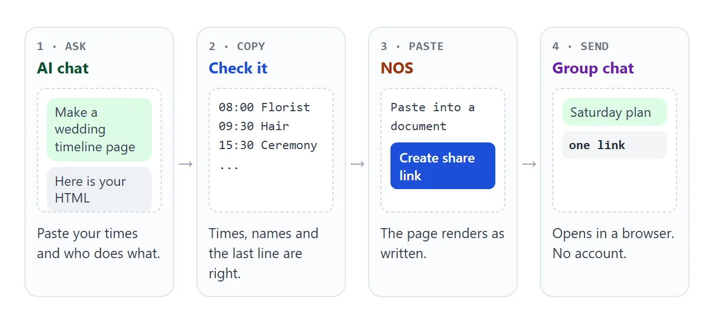This screenshot has width=714, height=326.
Task: Click the 'NOS' heading in step 3
Action: click(x=397, y=68)
